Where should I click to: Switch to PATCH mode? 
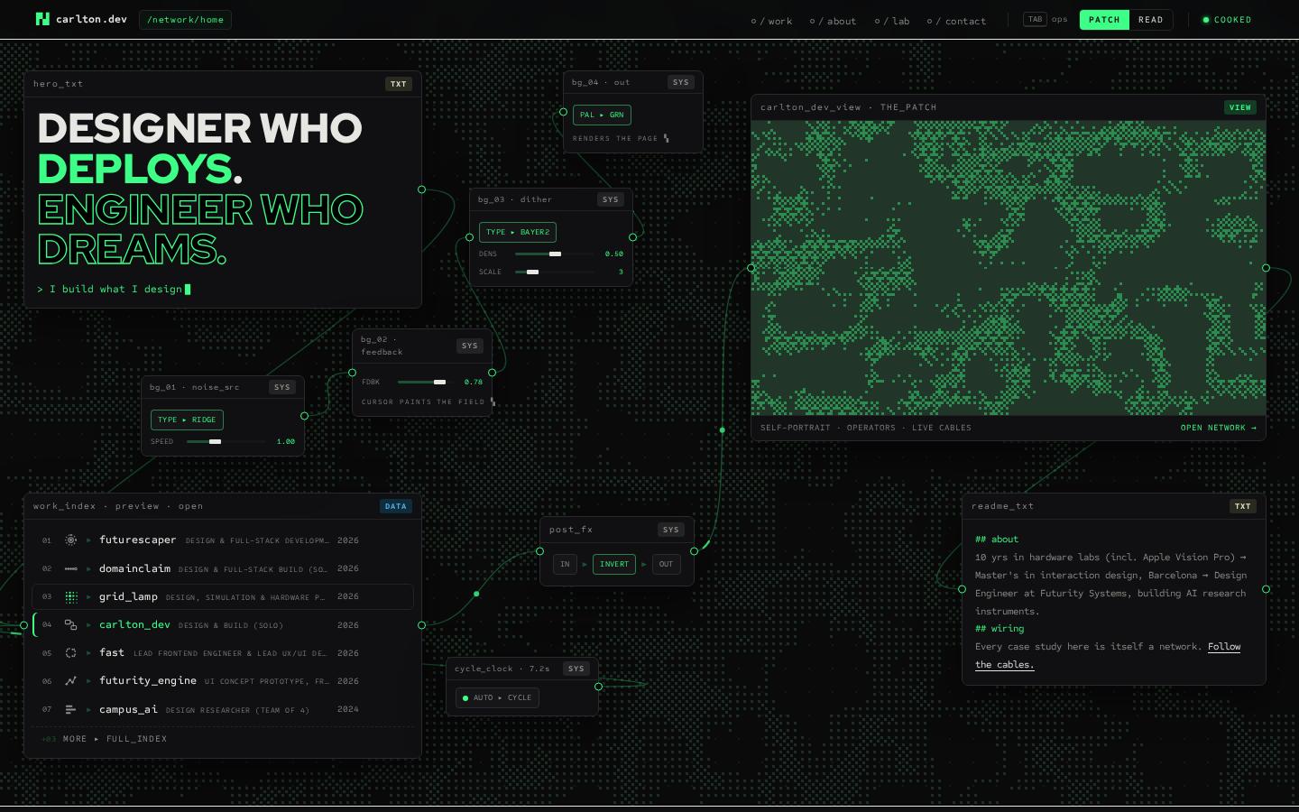1104,20
